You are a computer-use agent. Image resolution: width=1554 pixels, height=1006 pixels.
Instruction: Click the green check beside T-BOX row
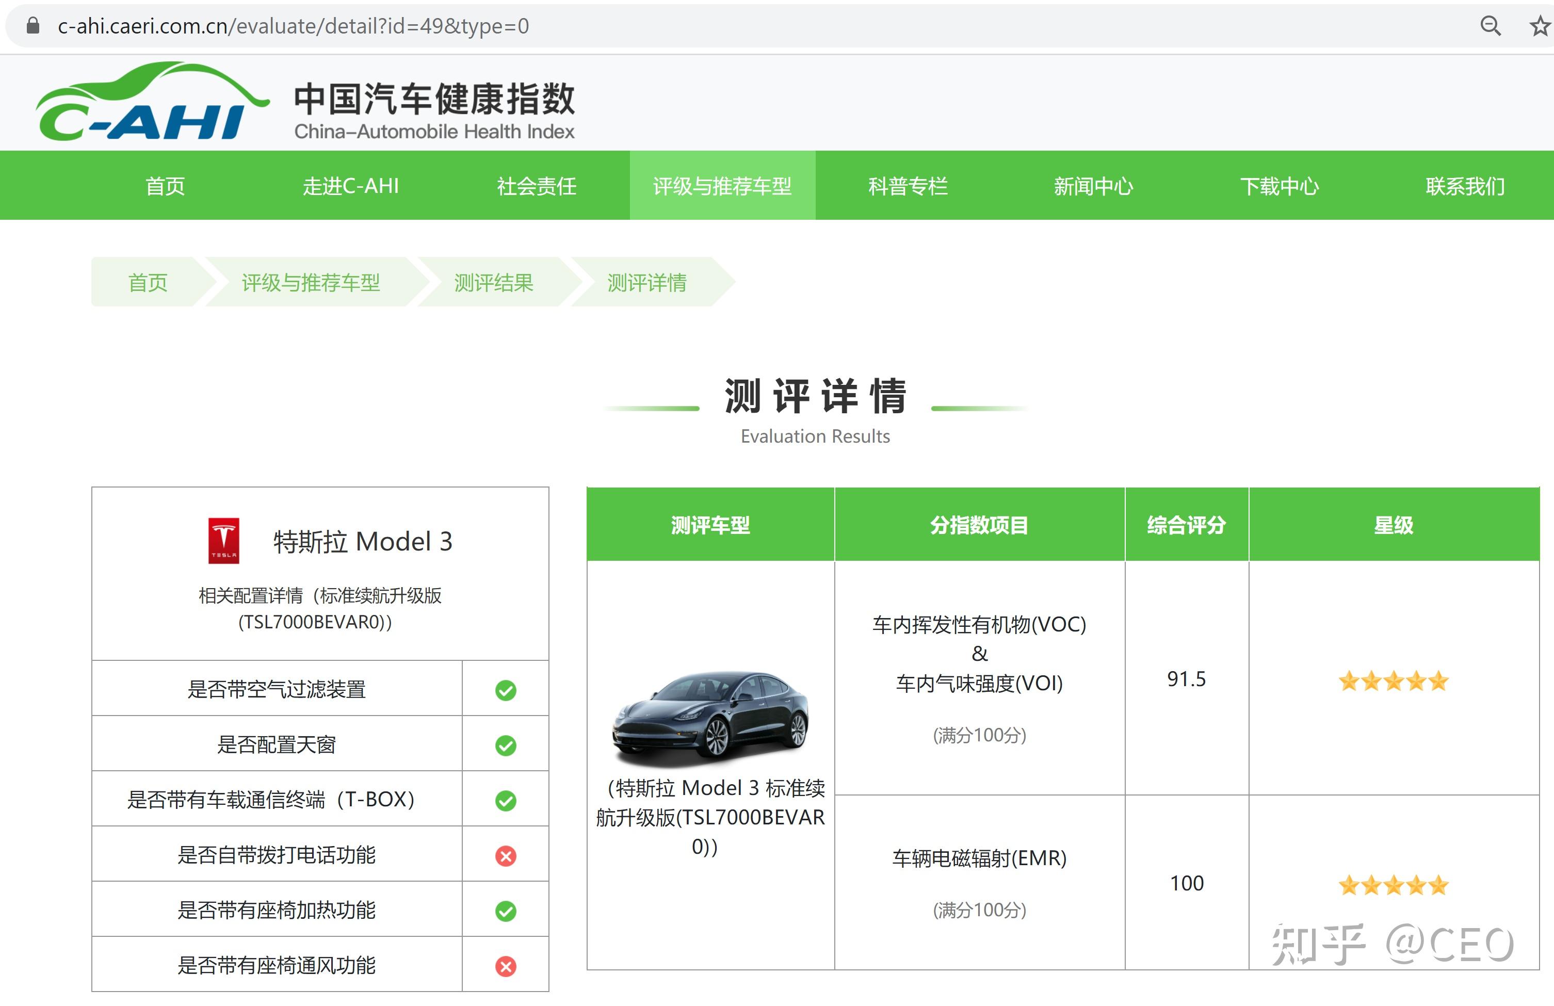coord(505,799)
